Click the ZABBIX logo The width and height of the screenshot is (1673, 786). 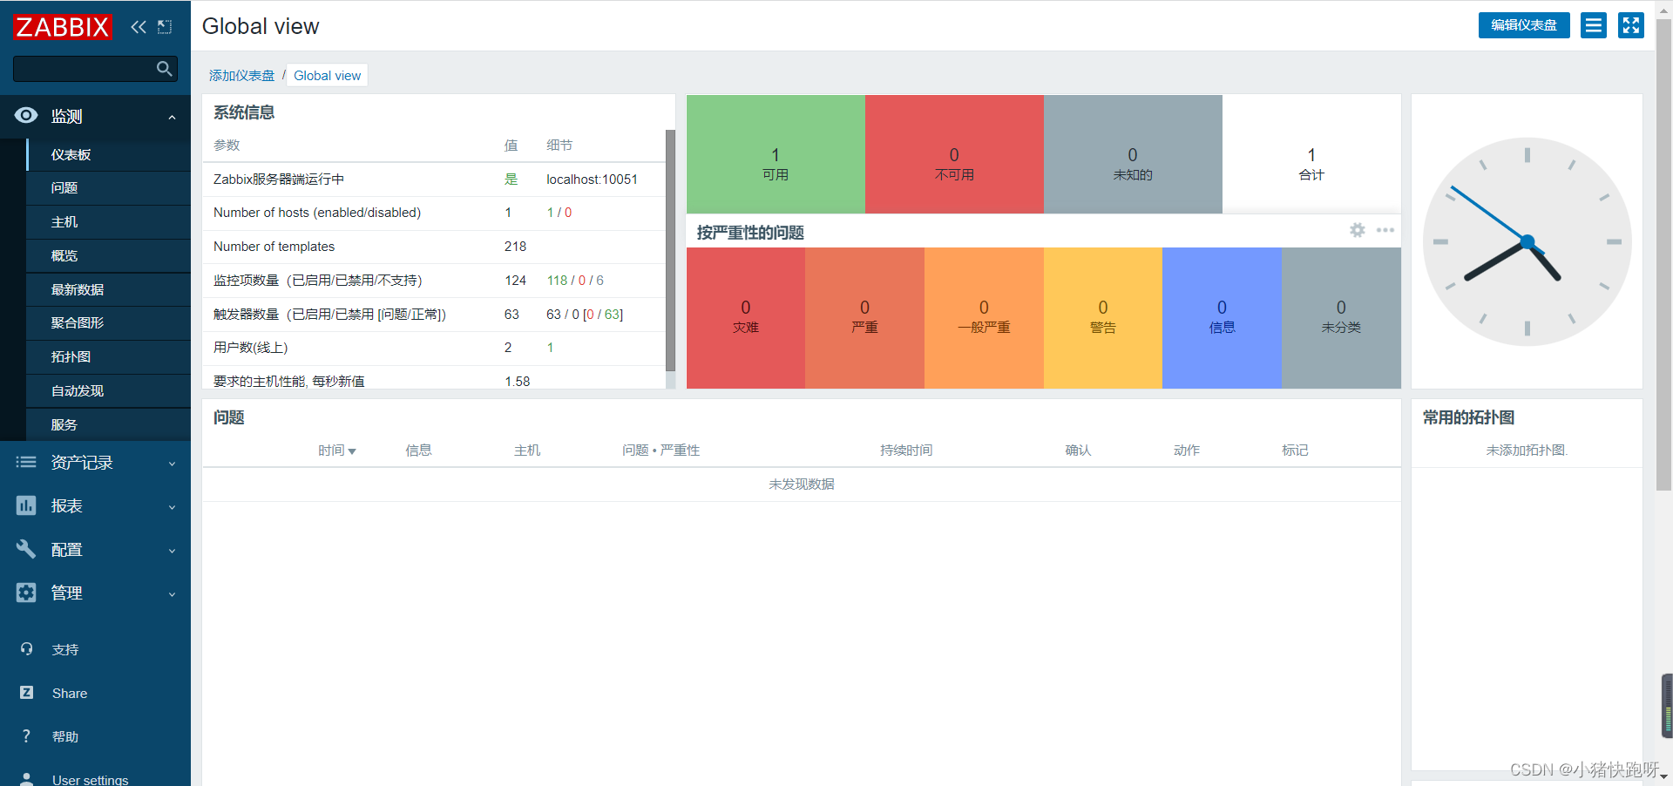click(x=61, y=26)
